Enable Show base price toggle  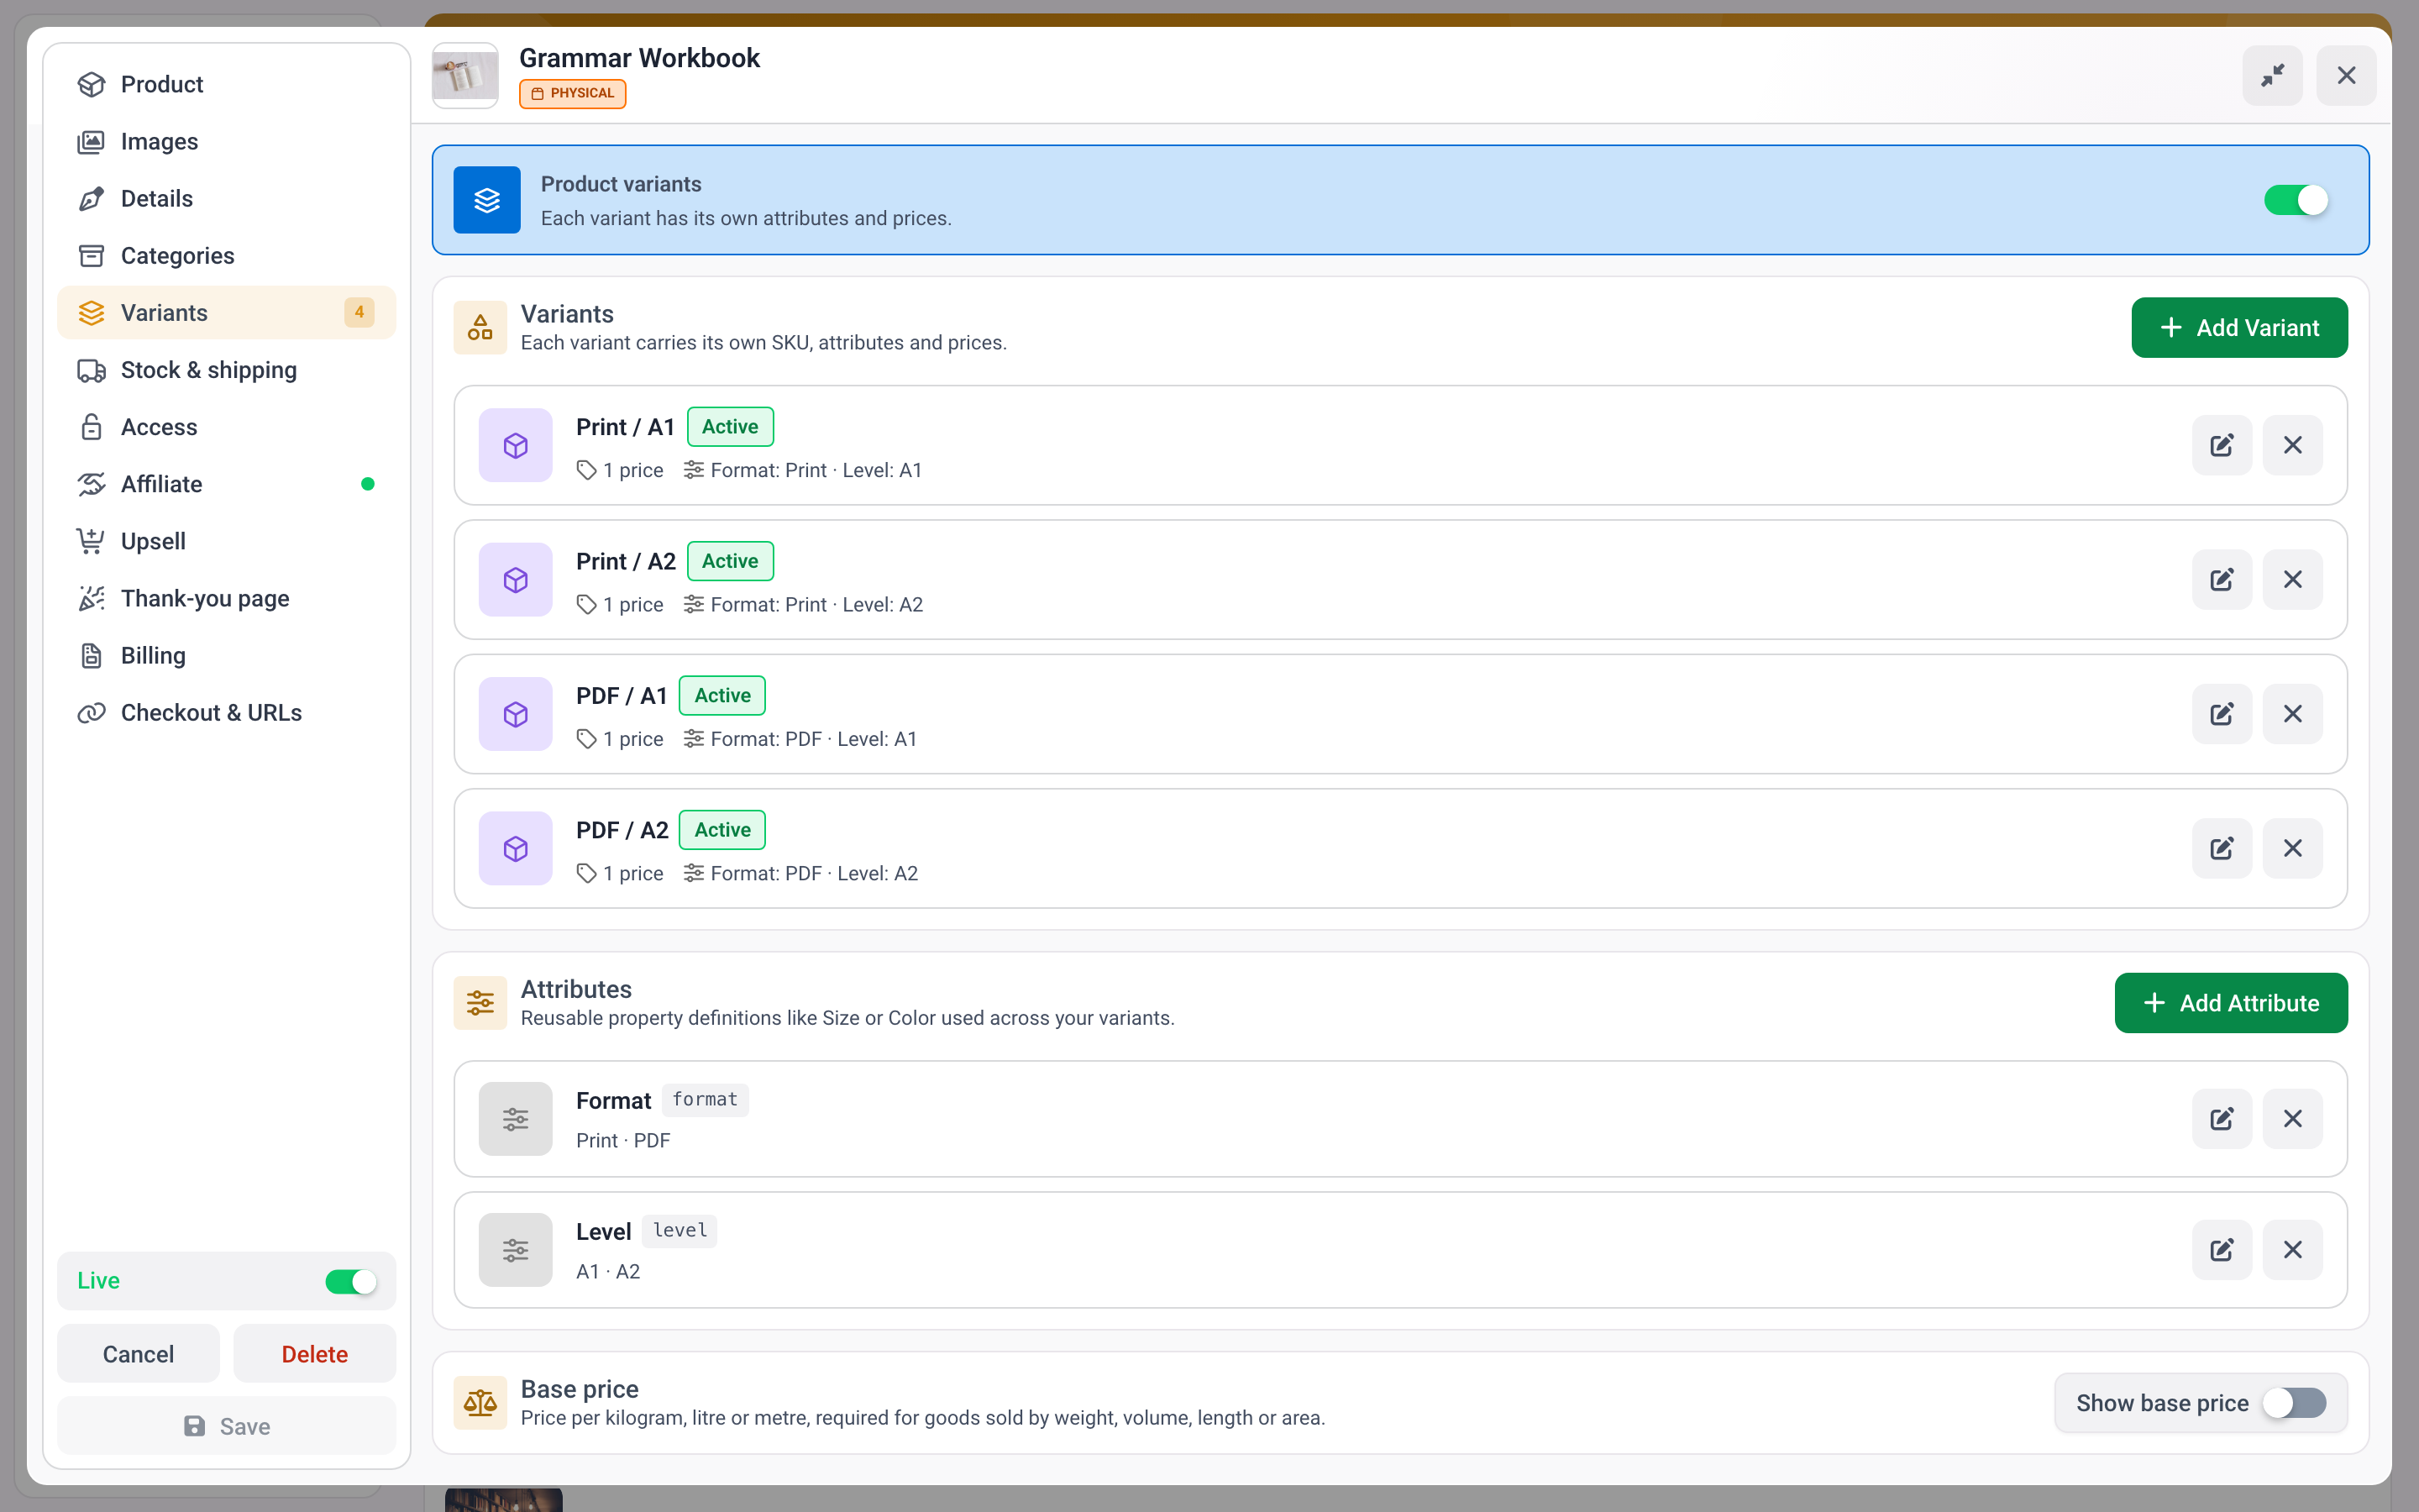pos(2294,1403)
